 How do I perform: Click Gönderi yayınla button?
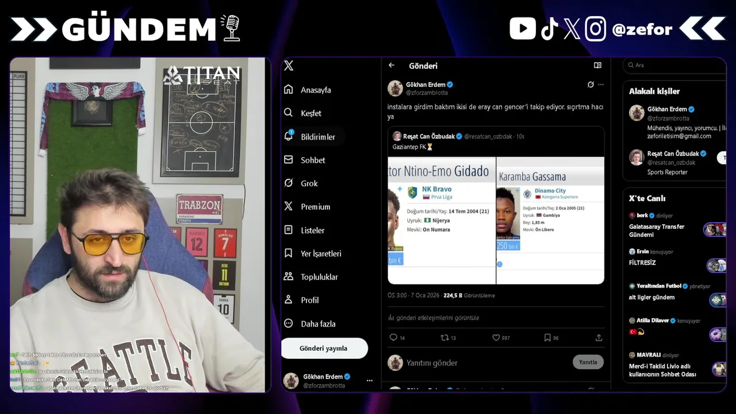click(x=324, y=348)
